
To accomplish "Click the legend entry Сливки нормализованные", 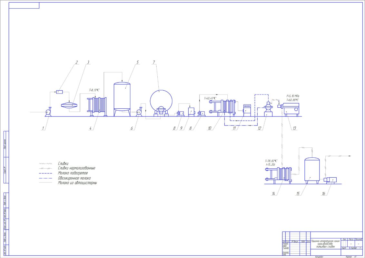I will coord(77,168).
